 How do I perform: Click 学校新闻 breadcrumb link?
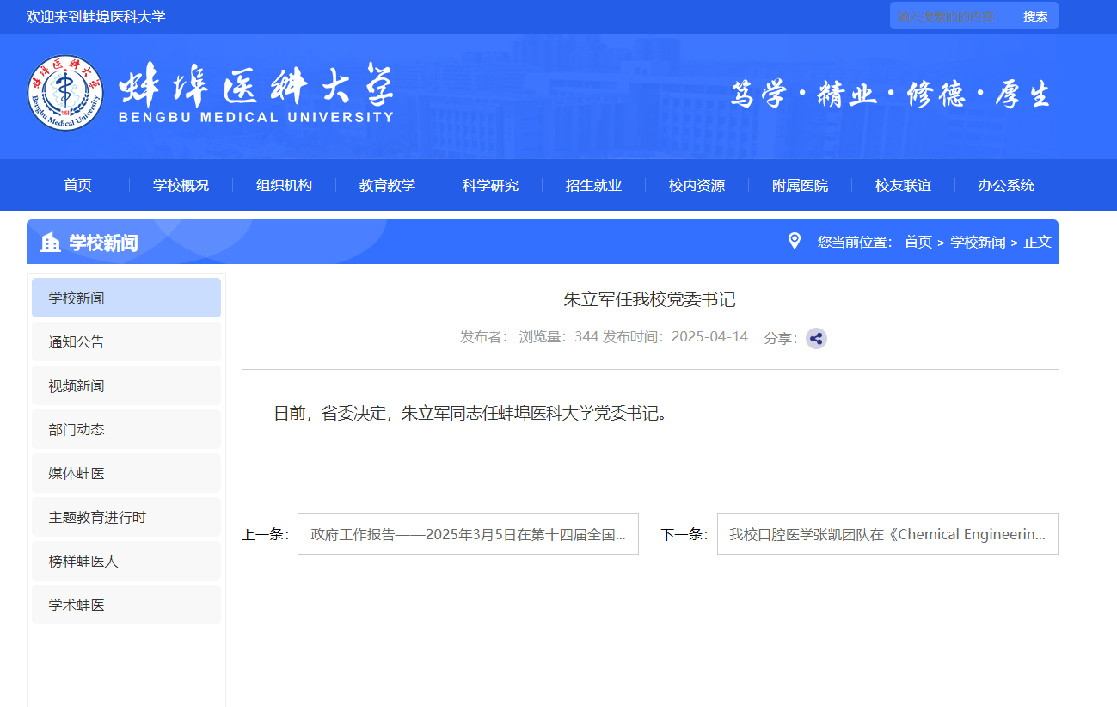click(x=977, y=242)
